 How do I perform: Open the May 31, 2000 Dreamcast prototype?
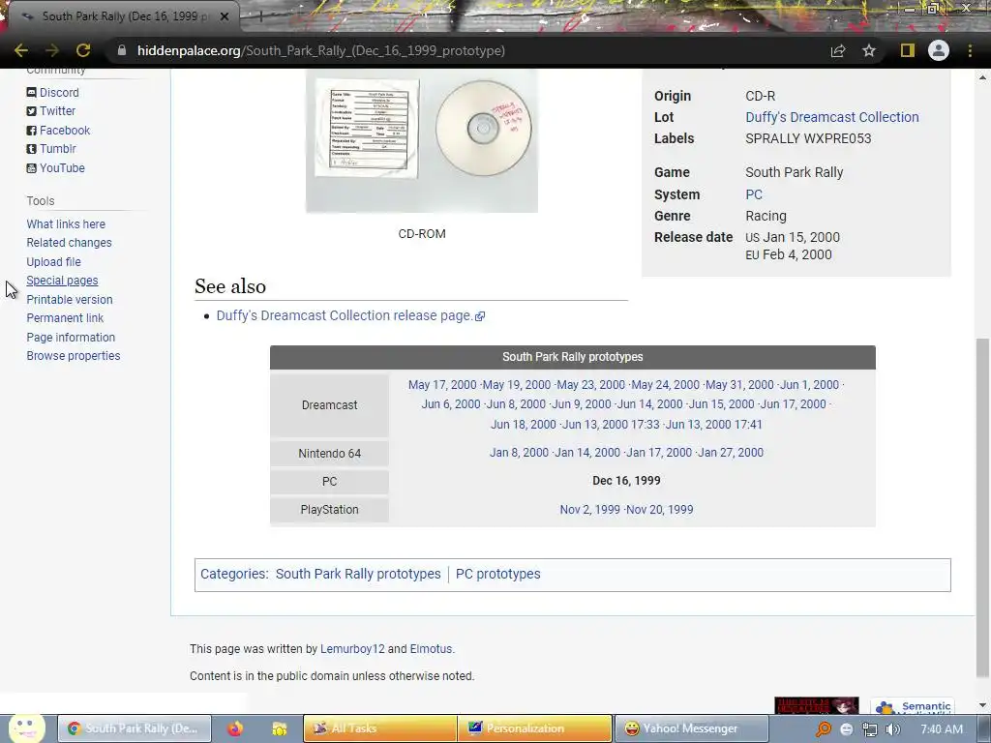[739, 385]
